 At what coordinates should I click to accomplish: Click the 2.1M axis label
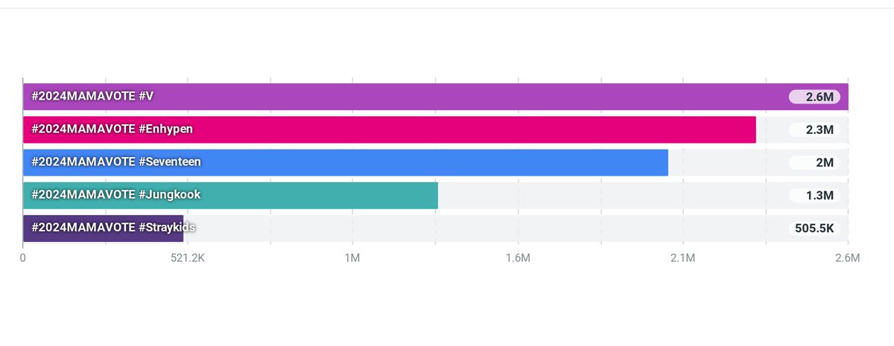pos(682,258)
